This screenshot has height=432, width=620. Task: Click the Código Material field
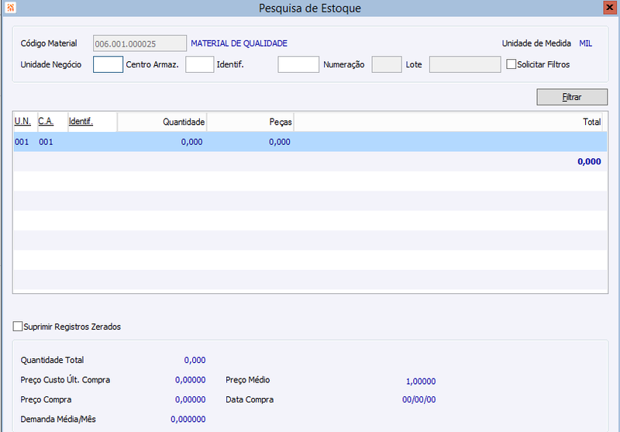point(139,43)
